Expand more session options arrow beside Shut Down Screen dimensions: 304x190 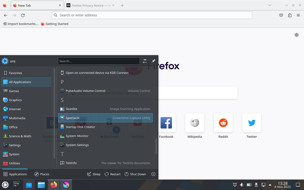click(153, 174)
